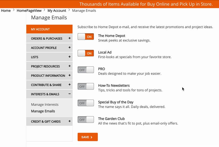This screenshot has height=147, width=219.
Task: Expand Orders & Purchases plus icon
Action: tap(70, 38)
